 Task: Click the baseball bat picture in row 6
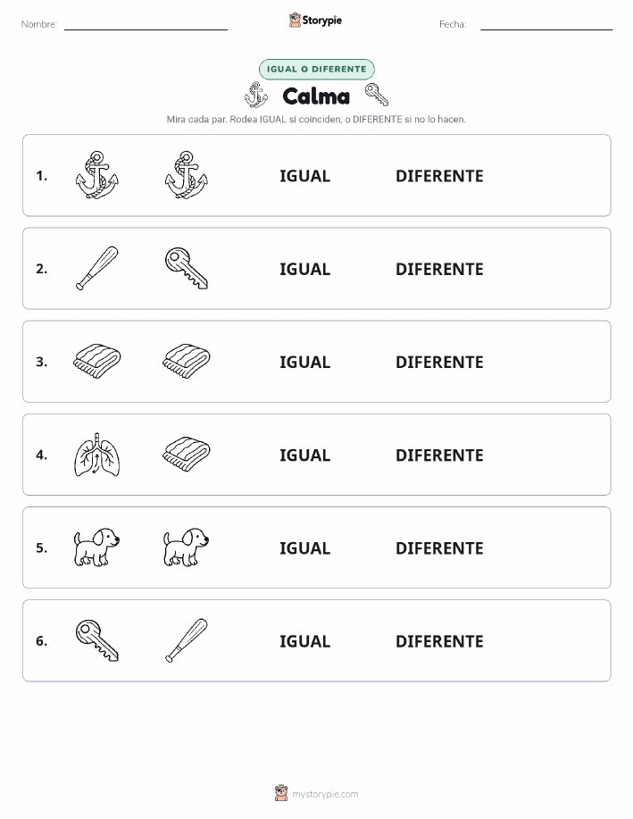coord(187,640)
